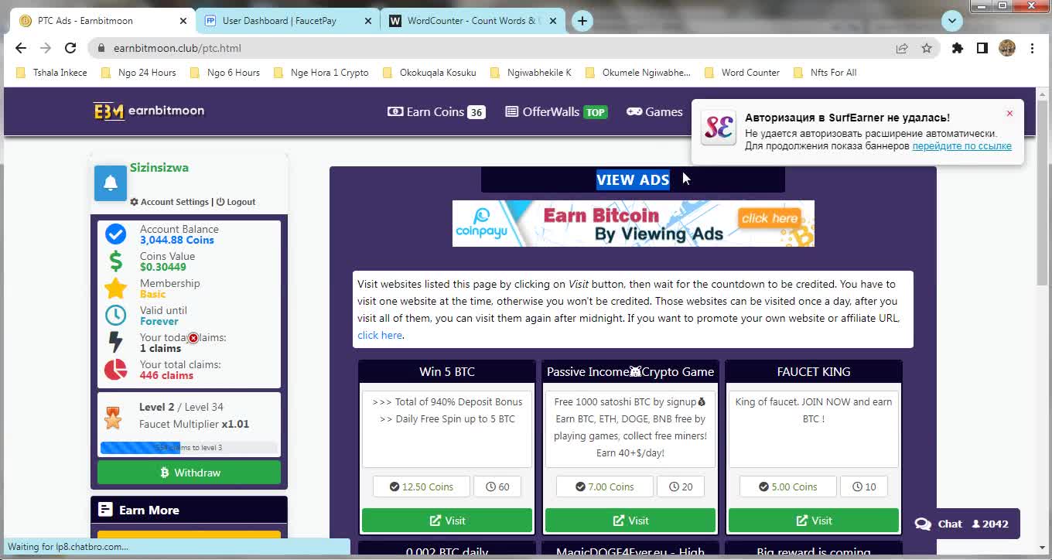Screen dimensions: 1052x560
Task: Click the earnbitmoon logo
Action: pyautogui.click(x=149, y=111)
